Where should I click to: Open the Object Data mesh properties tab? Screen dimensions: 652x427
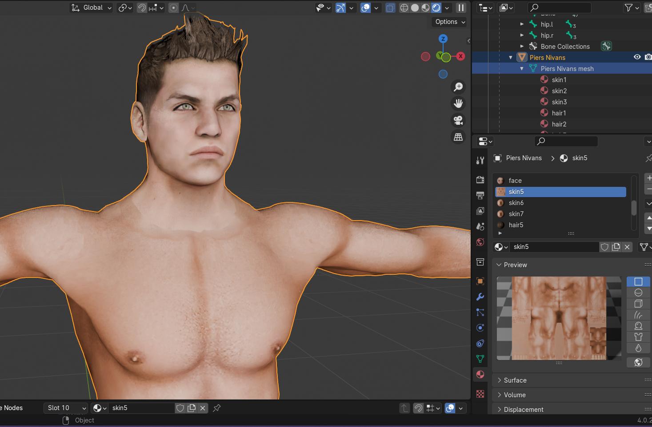(x=480, y=359)
